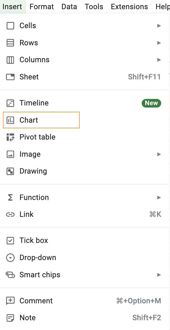Viewport: 170px width, 330px height.
Task: Click the Columns icon
Action: pos(10,60)
